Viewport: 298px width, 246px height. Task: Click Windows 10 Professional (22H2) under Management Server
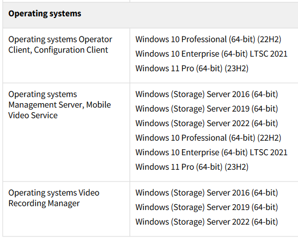tap(208, 138)
